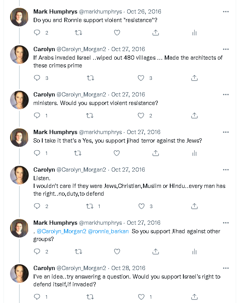
Task: Reply to Mark's violent "resistance" tweet
Action: pyautogui.click(x=37, y=33)
